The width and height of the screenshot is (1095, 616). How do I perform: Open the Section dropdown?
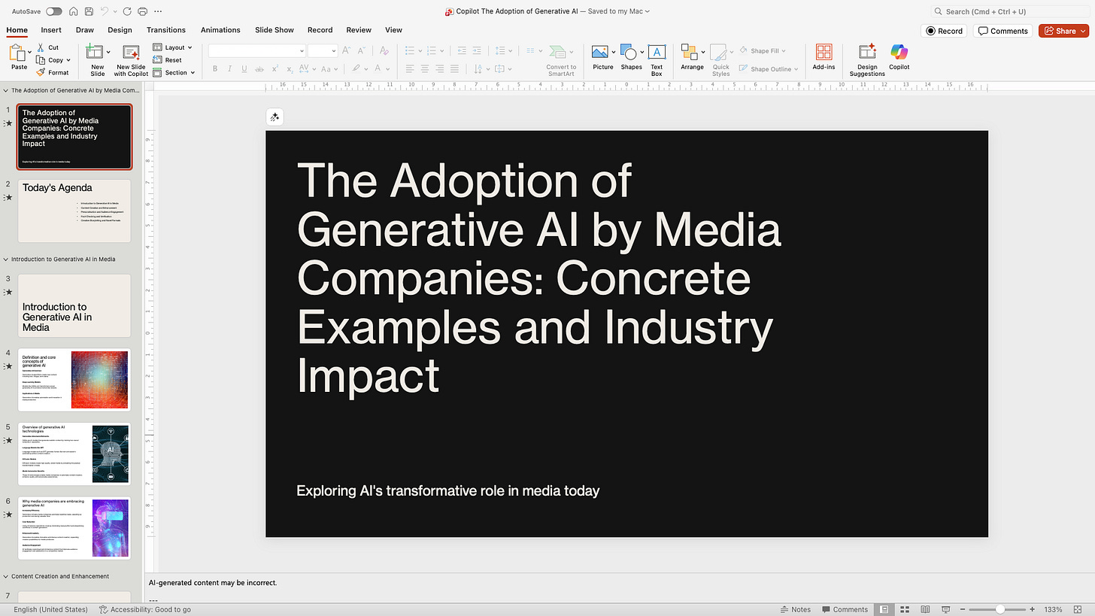click(x=174, y=73)
